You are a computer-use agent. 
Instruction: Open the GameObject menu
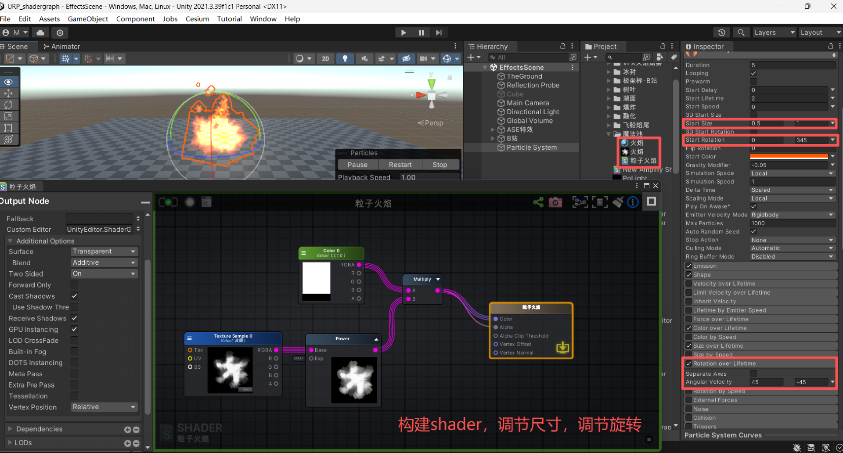point(88,19)
